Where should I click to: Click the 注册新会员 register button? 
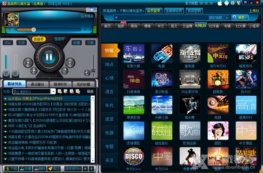[174, 11]
